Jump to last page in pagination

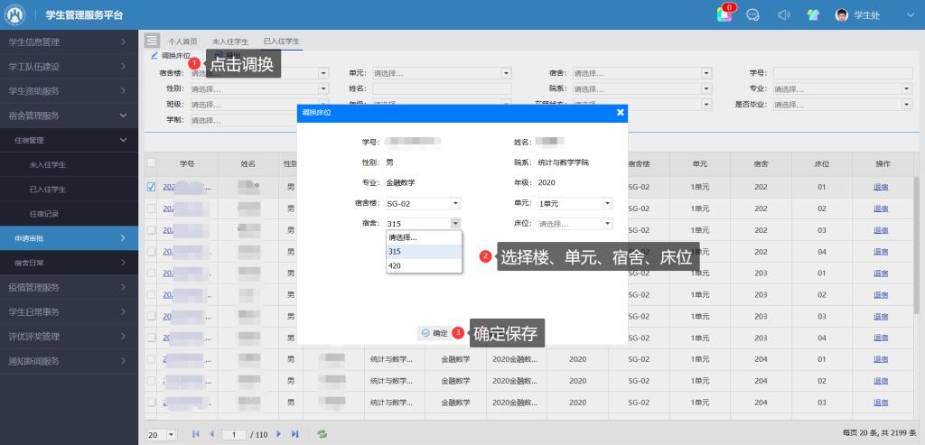click(294, 434)
